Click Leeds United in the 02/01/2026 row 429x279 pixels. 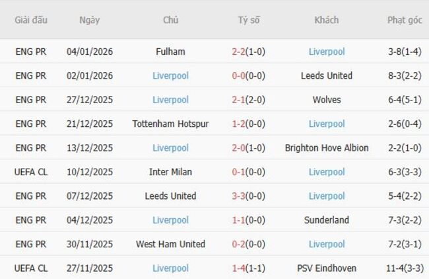tap(327, 76)
